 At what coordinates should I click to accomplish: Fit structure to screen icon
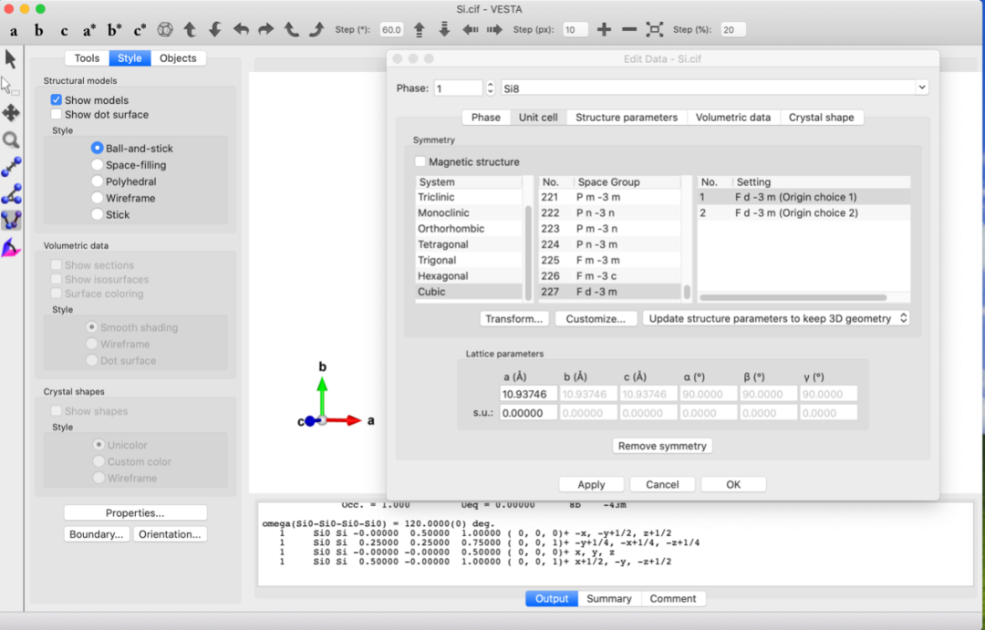click(654, 29)
